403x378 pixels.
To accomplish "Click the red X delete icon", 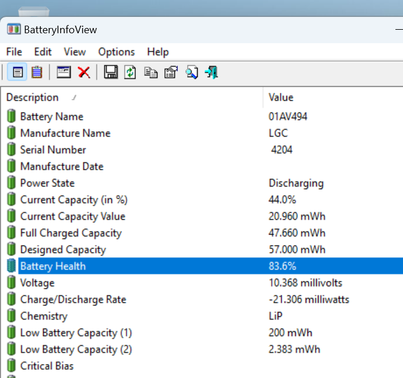I will point(84,72).
